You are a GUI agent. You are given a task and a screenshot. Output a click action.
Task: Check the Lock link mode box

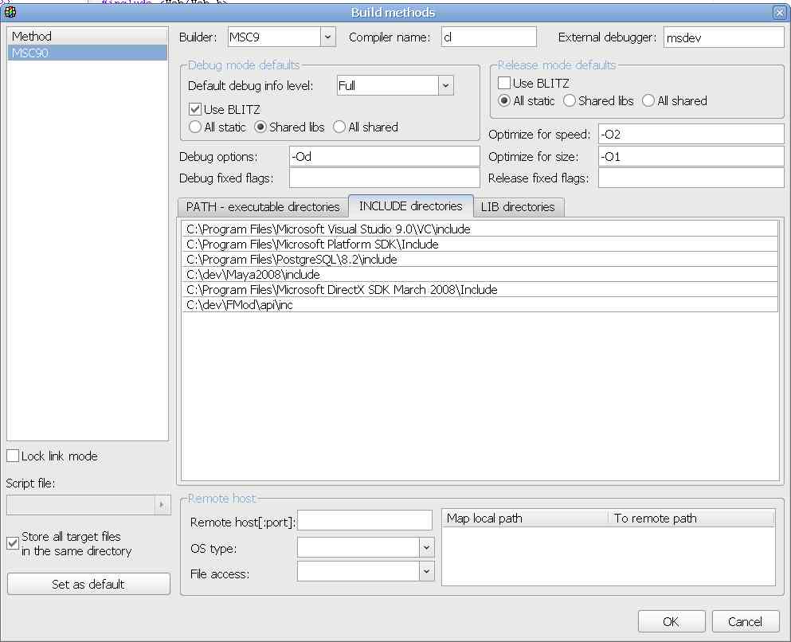click(x=13, y=456)
